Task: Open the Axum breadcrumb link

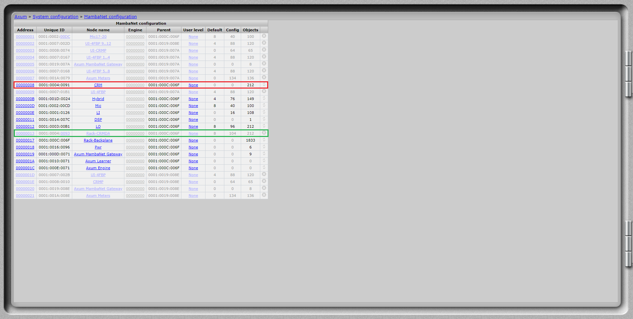Action: 20,17
